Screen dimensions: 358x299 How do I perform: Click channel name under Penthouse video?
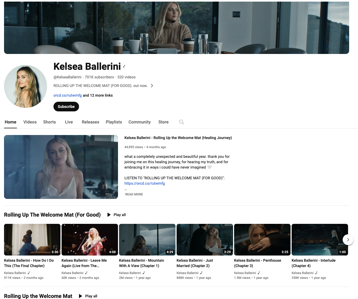[245, 273]
